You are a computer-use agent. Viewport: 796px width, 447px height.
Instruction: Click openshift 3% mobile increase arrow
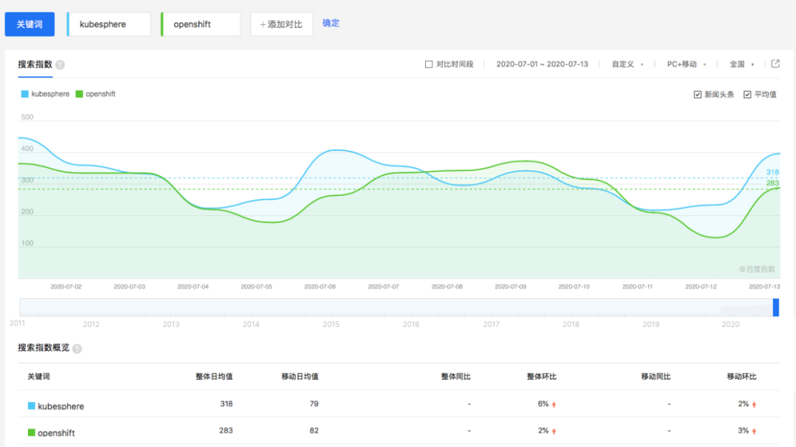pos(754,432)
